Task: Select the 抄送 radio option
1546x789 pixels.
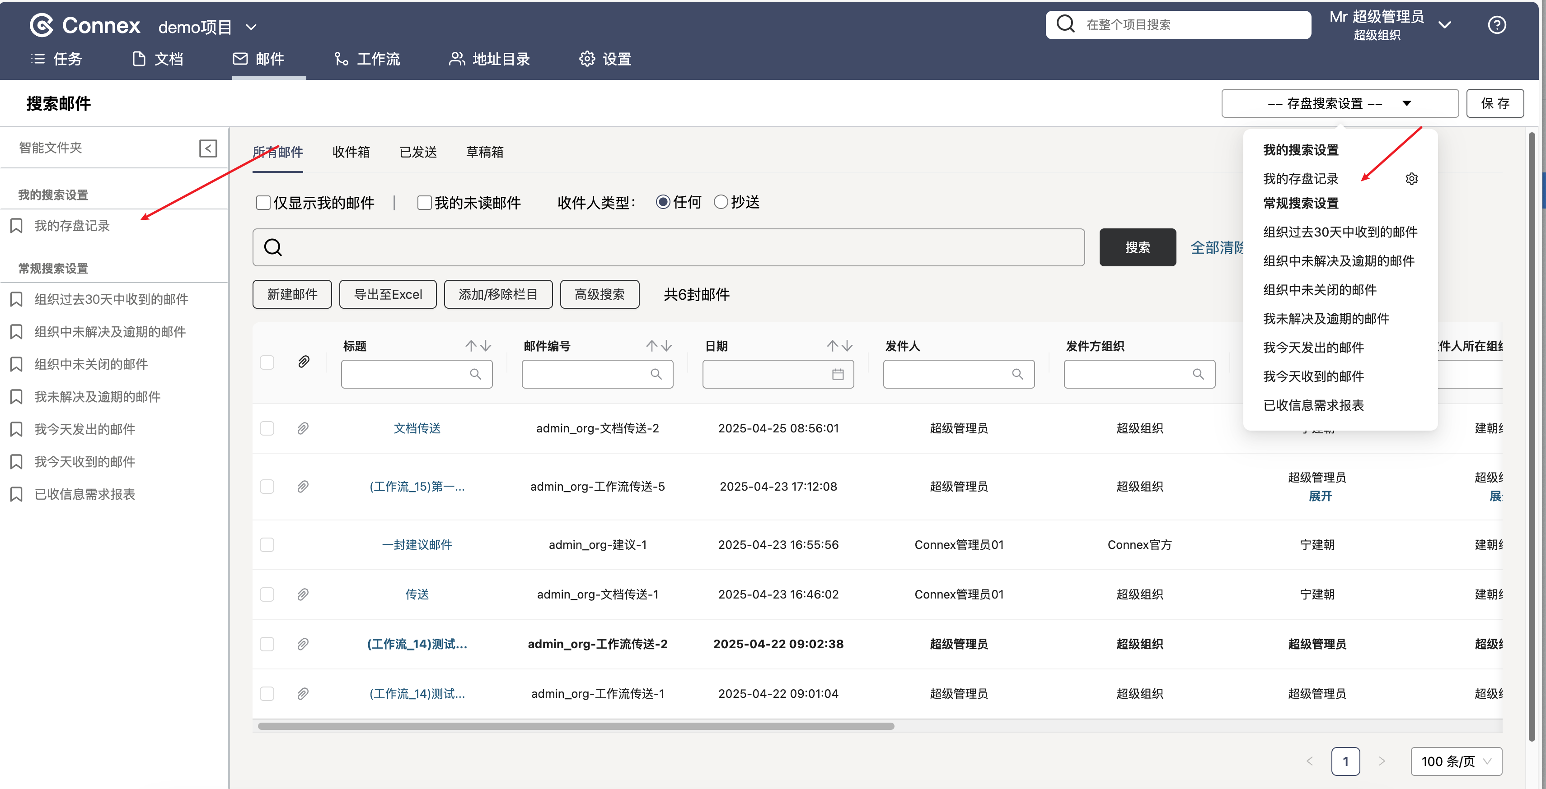Action: tap(721, 202)
